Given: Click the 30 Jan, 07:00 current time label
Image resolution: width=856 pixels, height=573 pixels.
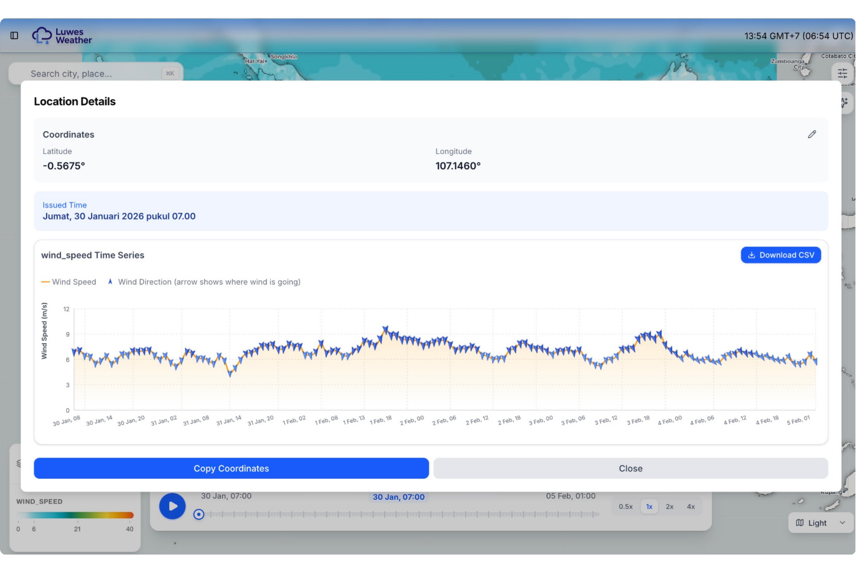Looking at the screenshot, I should 398,497.
